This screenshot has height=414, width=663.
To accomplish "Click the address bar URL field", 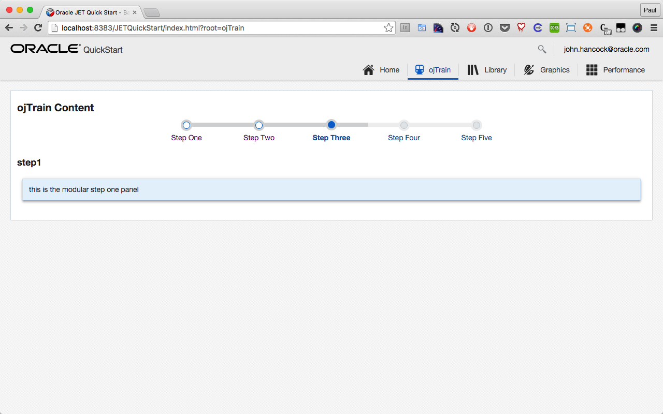I will tap(222, 28).
